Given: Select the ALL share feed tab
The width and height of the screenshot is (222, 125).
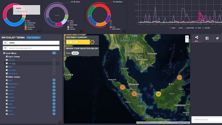Looking at the screenshot, I should click(x=196, y=39).
